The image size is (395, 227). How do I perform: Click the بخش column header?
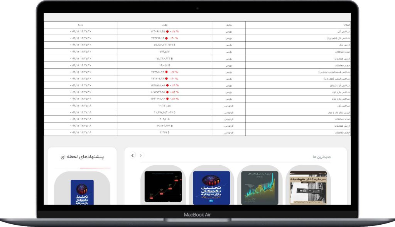[x=228, y=25]
